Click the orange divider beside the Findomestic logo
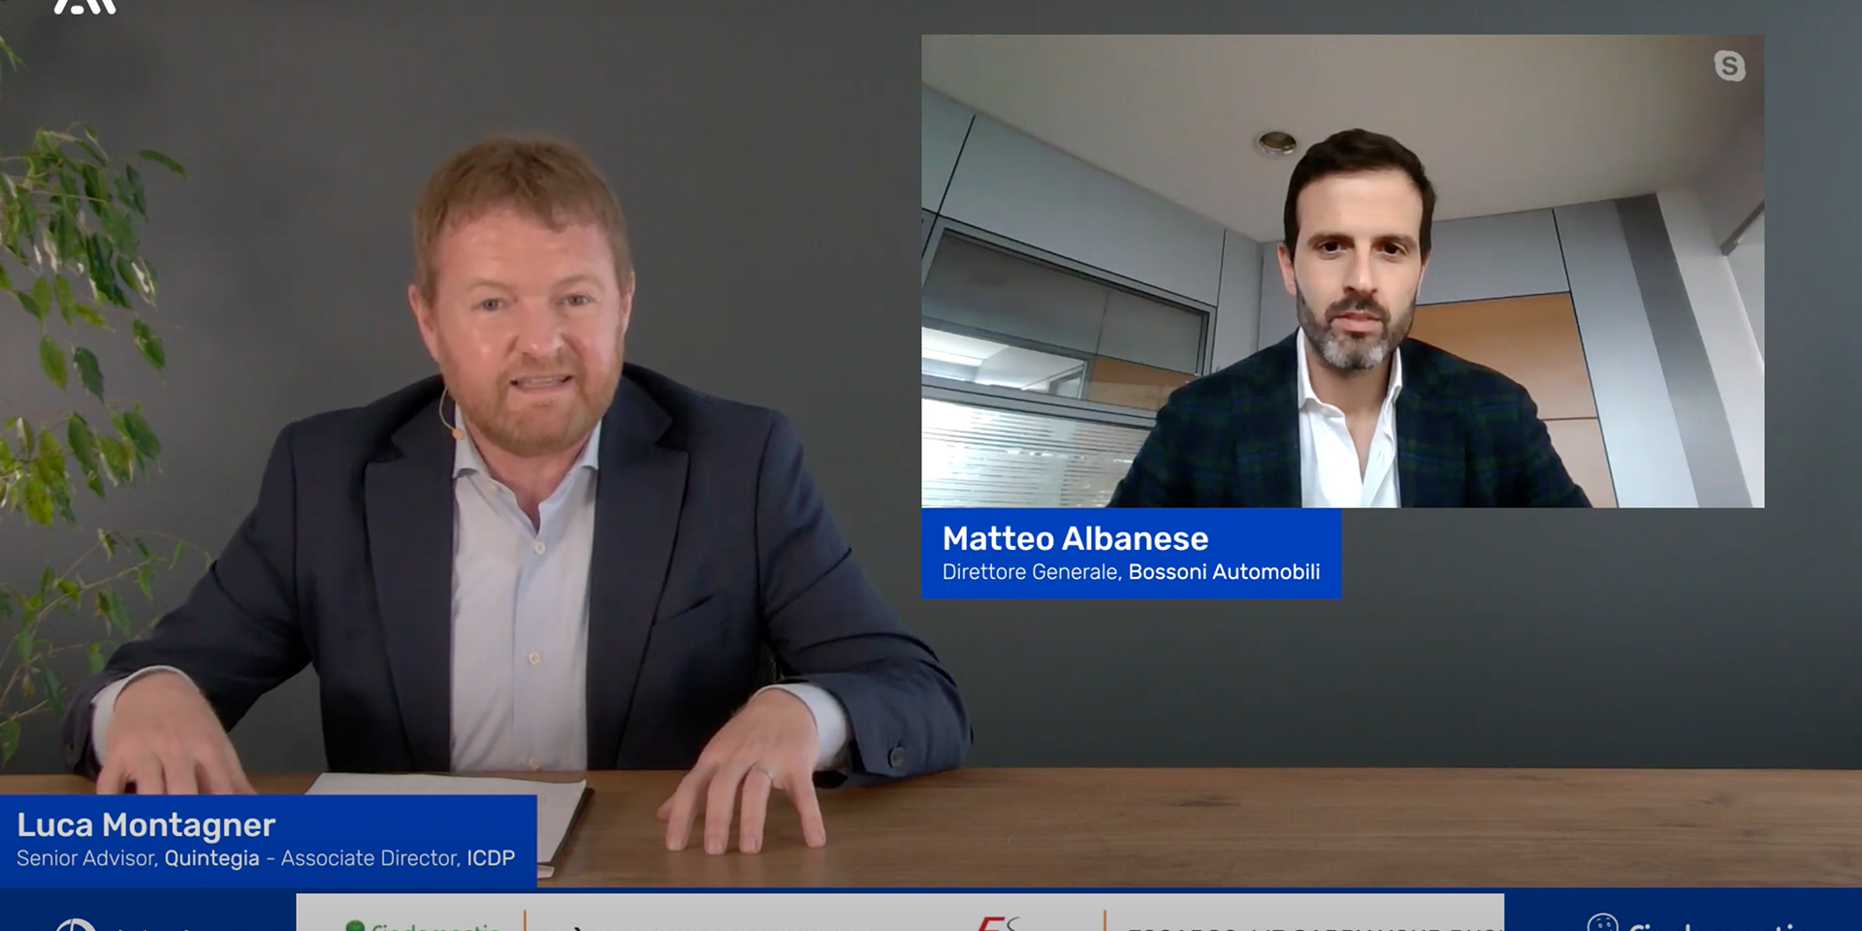The width and height of the screenshot is (1862, 931). [x=525, y=919]
